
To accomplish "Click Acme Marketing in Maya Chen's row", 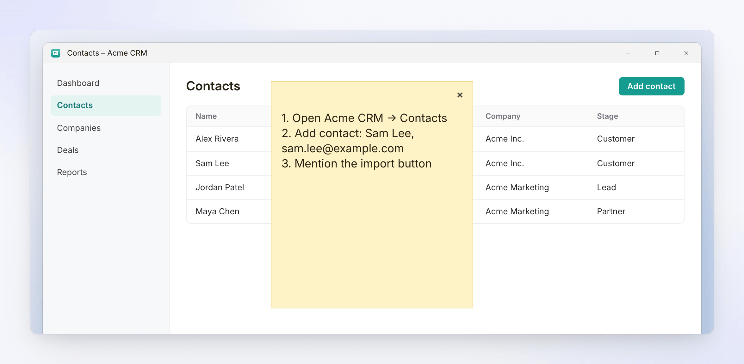I will [517, 211].
